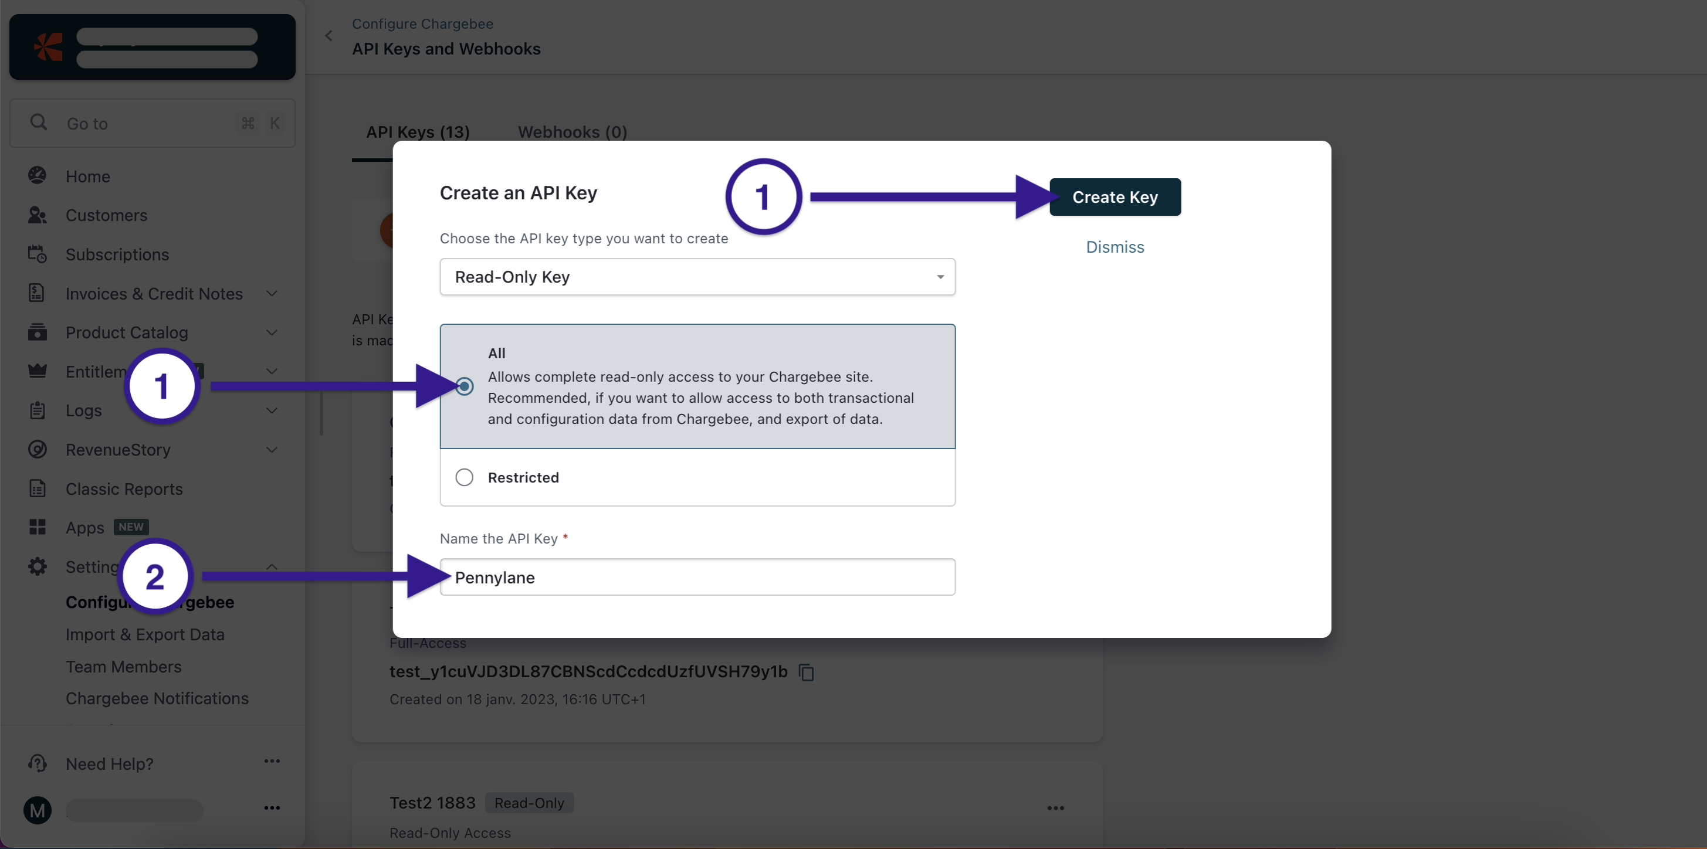Click the Apps grid icon
Viewport: 1707px width, 849px height.
tap(37, 527)
